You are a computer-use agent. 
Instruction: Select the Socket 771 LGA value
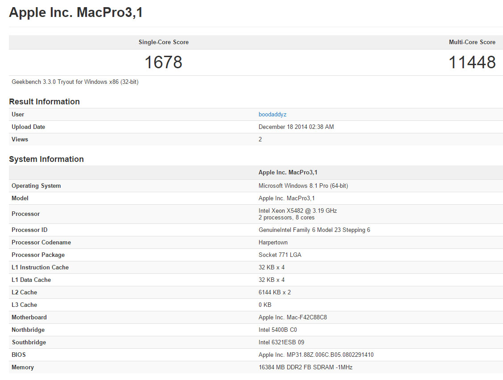pyautogui.click(x=280, y=255)
